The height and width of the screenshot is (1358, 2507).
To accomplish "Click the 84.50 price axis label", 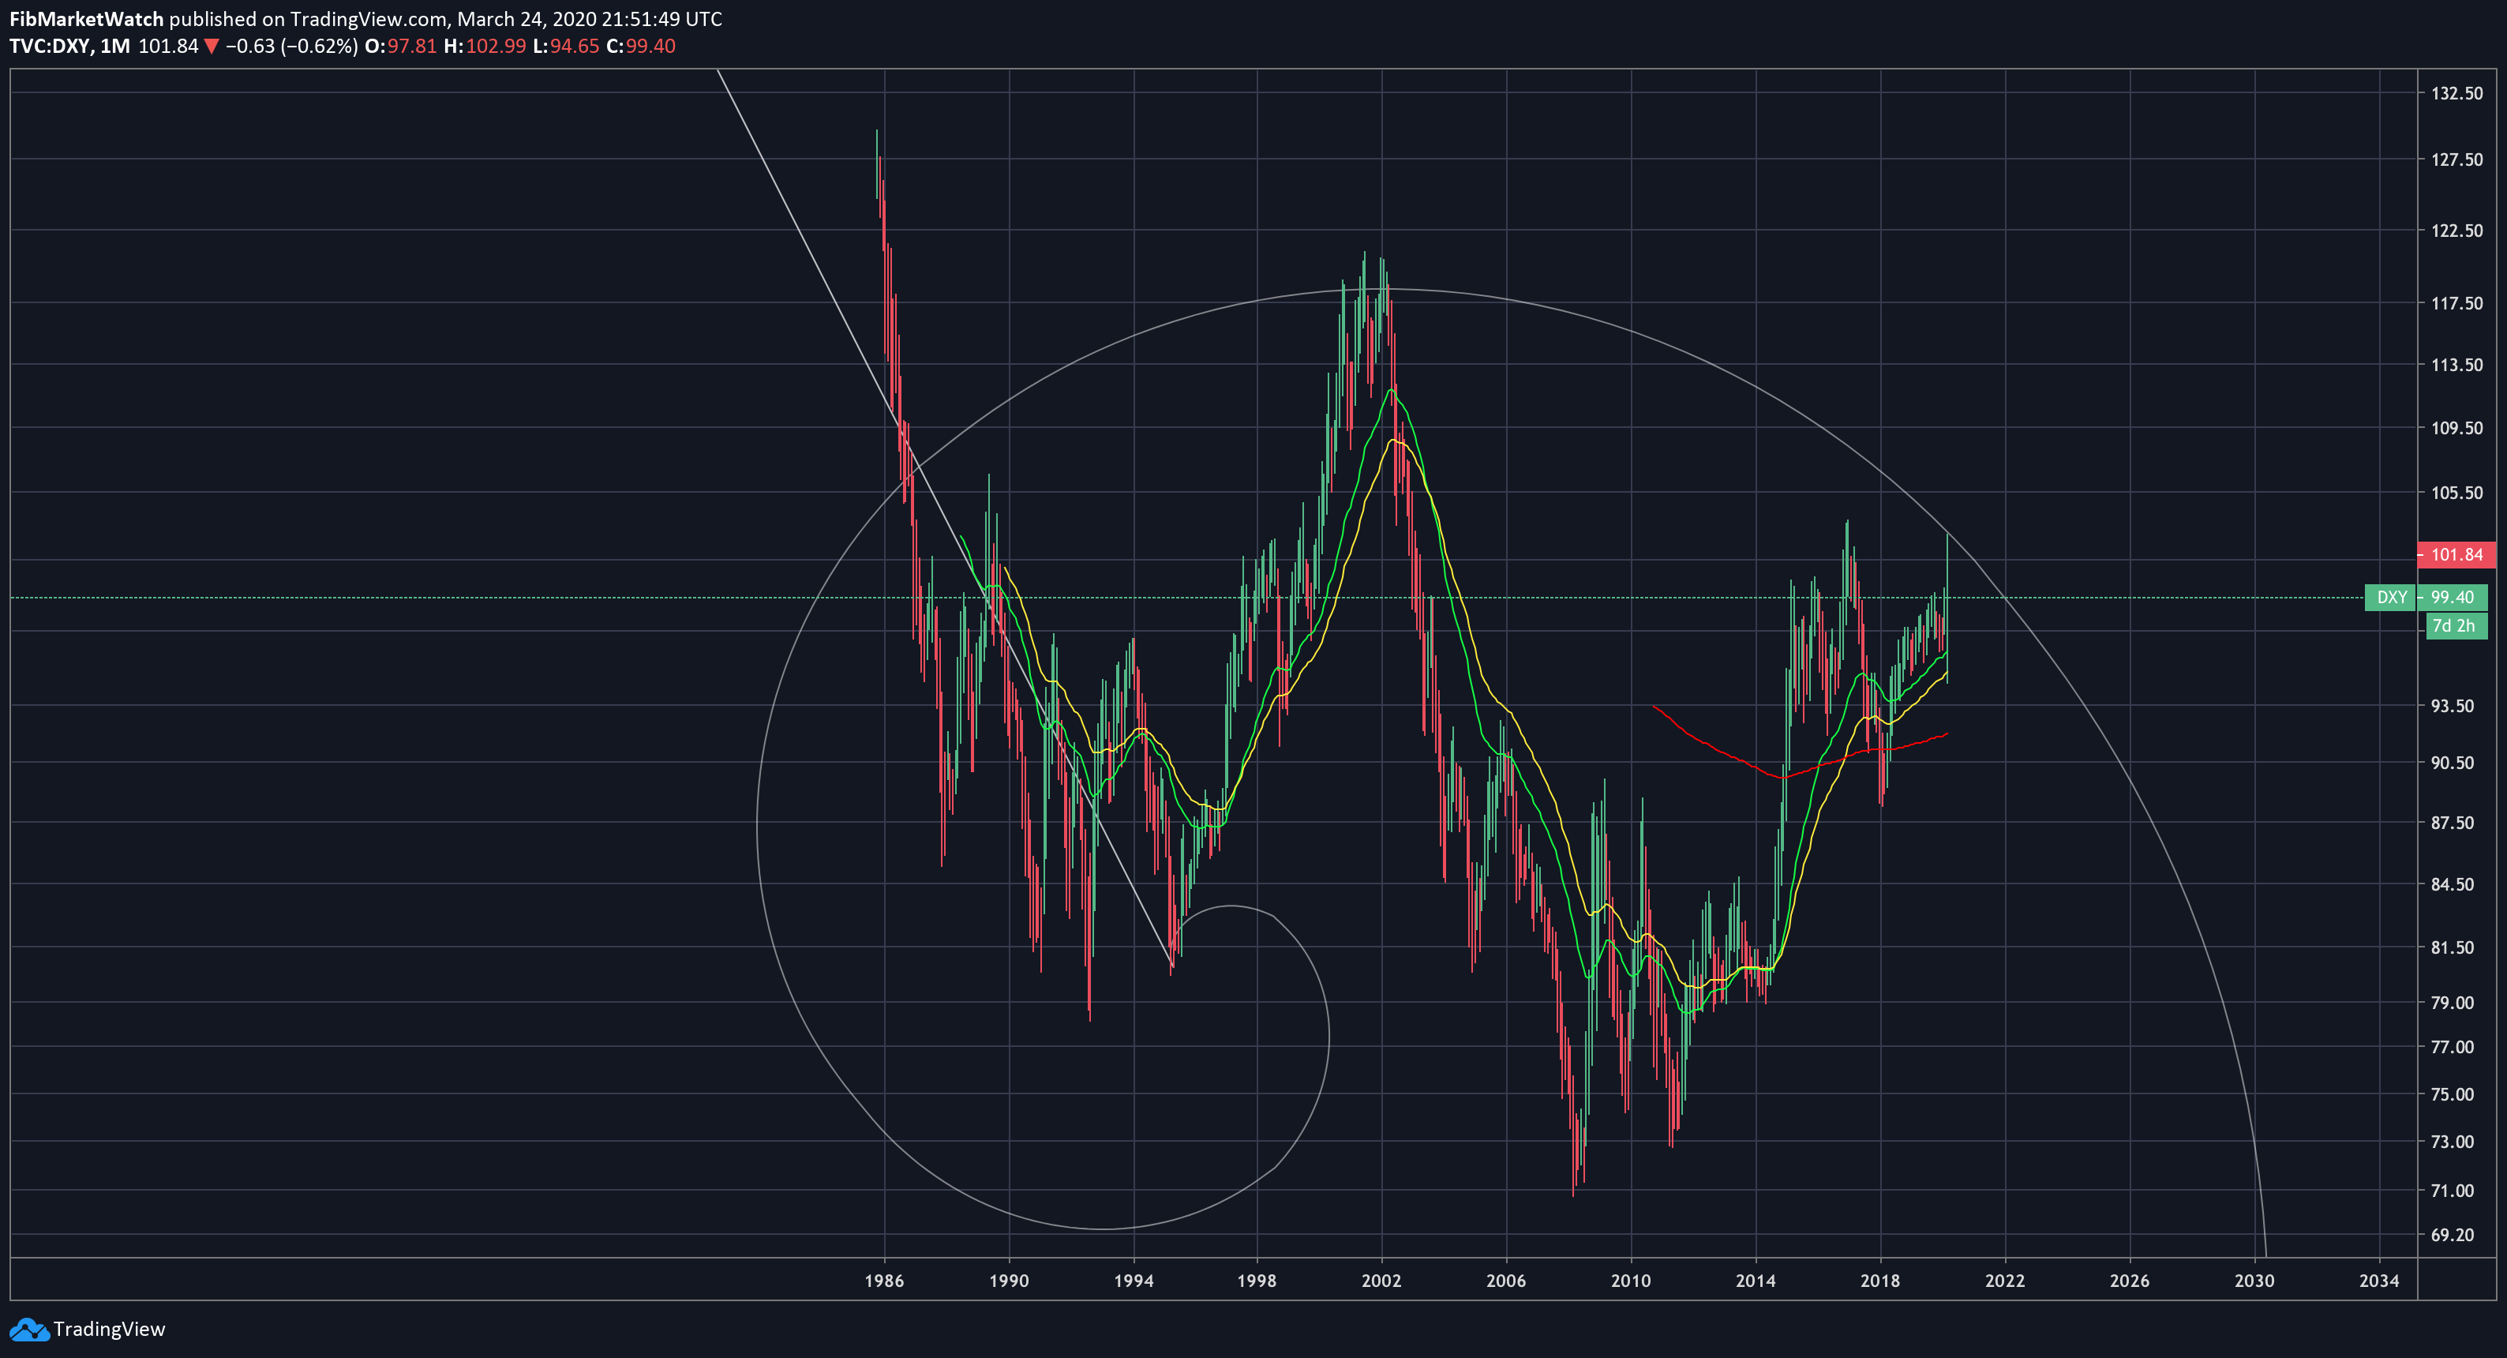I will (x=2453, y=884).
